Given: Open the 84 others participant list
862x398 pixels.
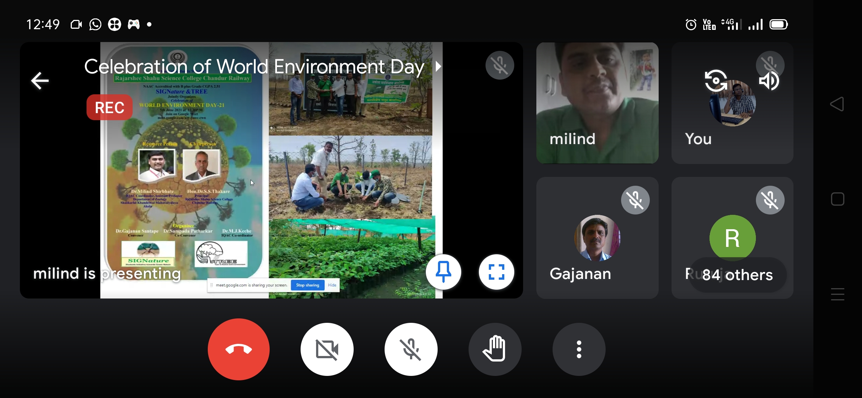Looking at the screenshot, I should point(737,275).
